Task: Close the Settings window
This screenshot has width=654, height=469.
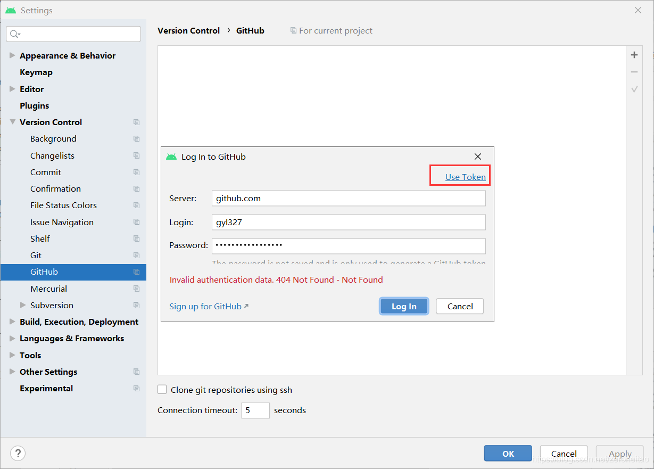Action: pos(638,10)
